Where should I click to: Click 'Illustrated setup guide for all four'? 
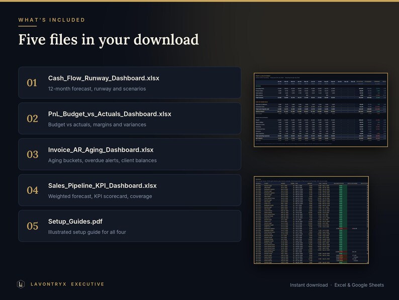click(x=87, y=232)
